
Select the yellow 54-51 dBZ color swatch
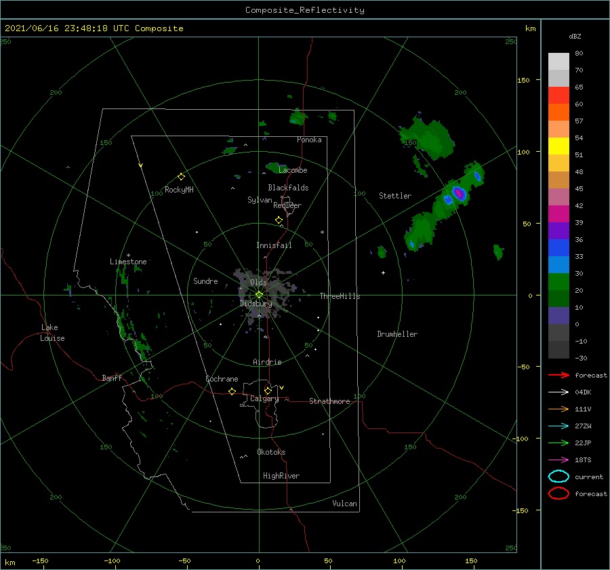tap(558, 146)
